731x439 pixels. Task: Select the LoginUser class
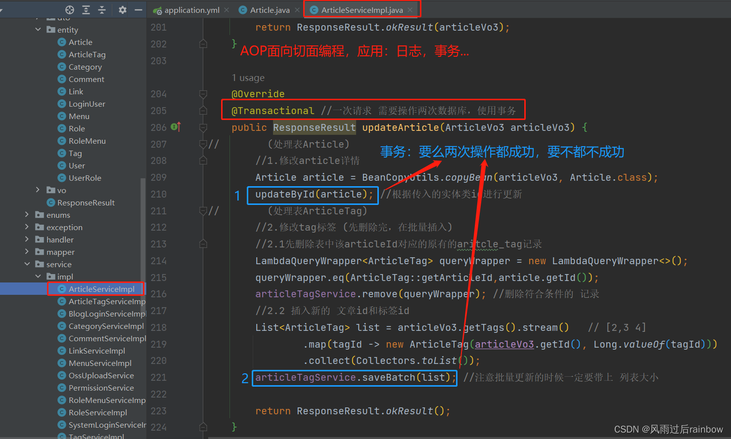pyautogui.click(x=87, y=104)
